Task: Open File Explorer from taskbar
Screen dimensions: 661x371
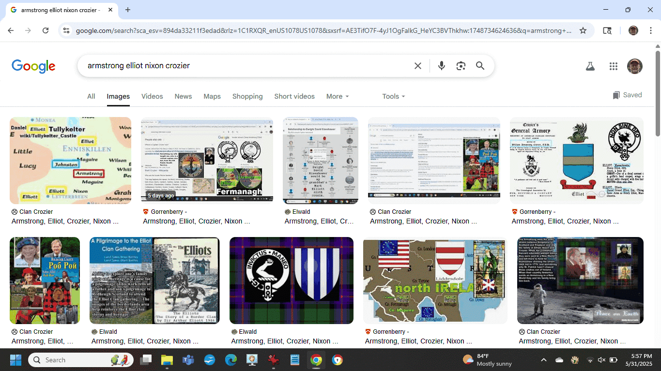Action: pyautogui.click(x=167, y=360)
